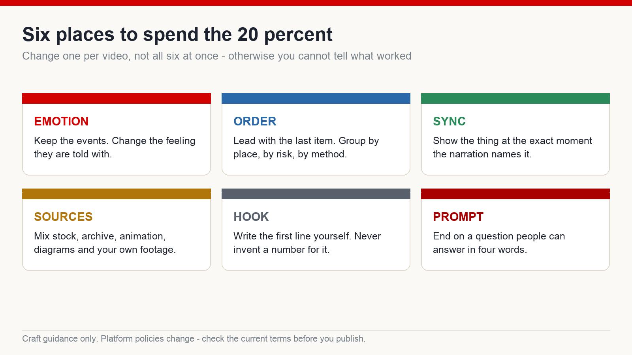Image resolution: width=632 pixels, height=355 pixels.
Task: Click the dark red bar above PROMPT
Action: pos(515,194)
